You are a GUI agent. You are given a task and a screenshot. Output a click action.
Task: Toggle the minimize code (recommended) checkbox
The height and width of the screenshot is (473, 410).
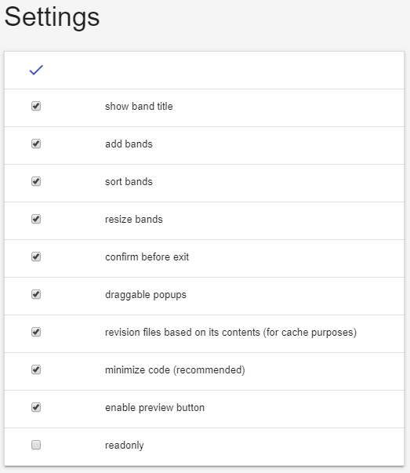click(x=36, y=369)
